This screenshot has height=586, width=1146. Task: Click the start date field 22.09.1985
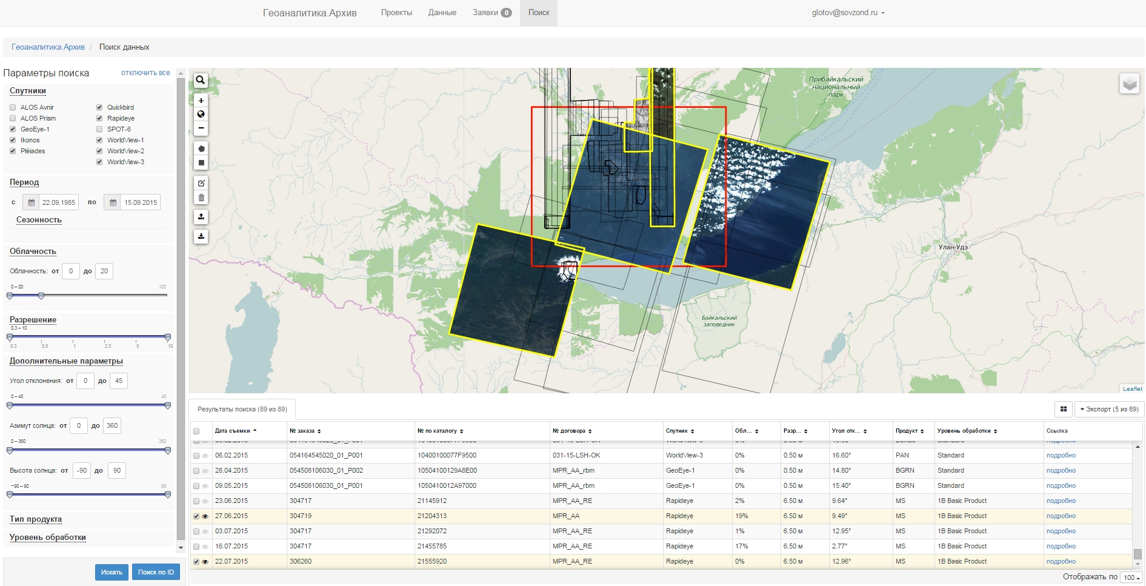[x=58, y=202]
